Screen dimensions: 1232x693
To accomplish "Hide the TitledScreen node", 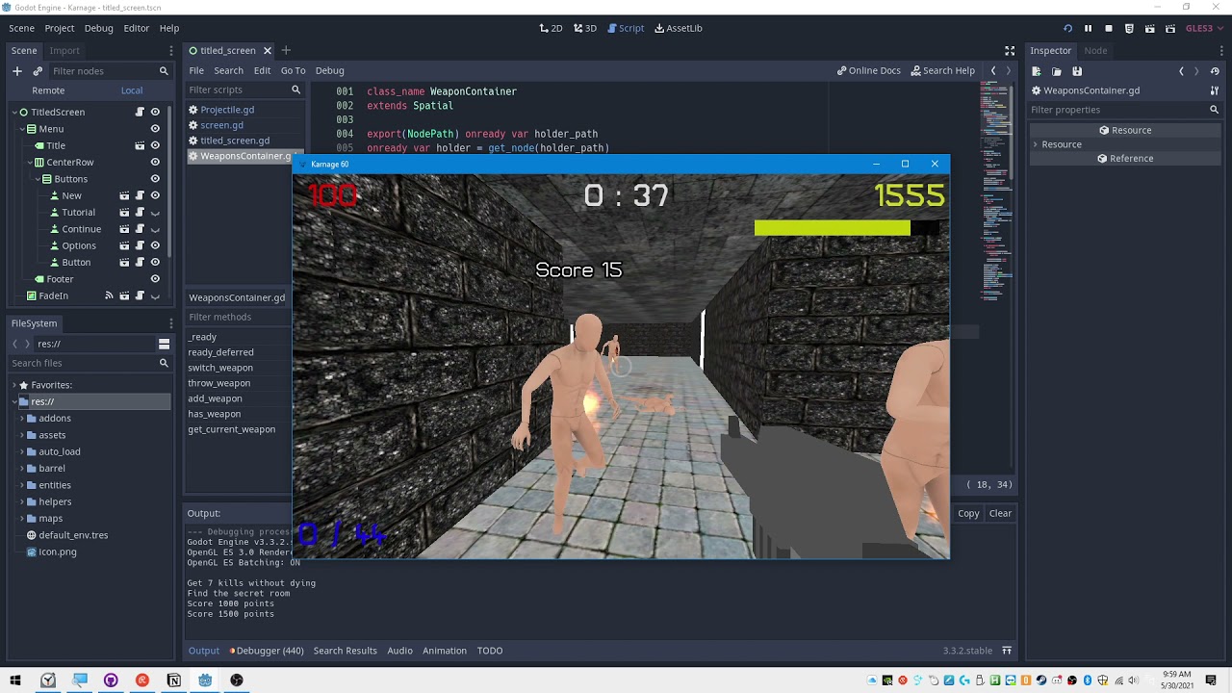I will [155, 112].
